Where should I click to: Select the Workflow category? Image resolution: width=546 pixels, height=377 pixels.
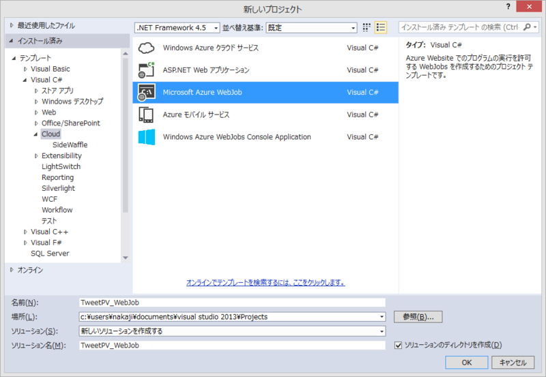coord(57,210)
